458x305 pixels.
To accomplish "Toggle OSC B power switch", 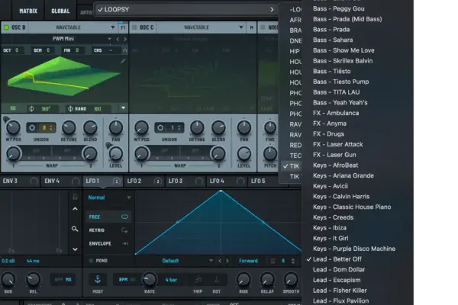I will [x=6, y=27].
